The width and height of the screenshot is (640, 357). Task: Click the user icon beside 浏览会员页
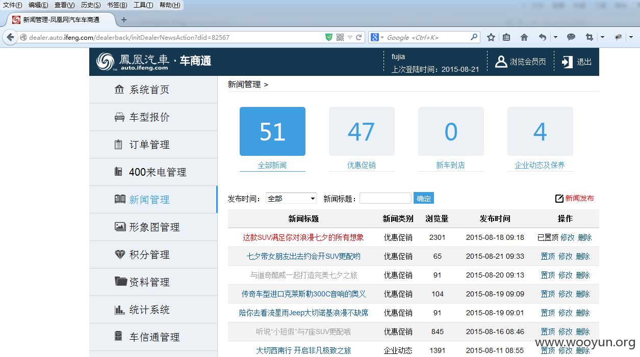(501, 62)
